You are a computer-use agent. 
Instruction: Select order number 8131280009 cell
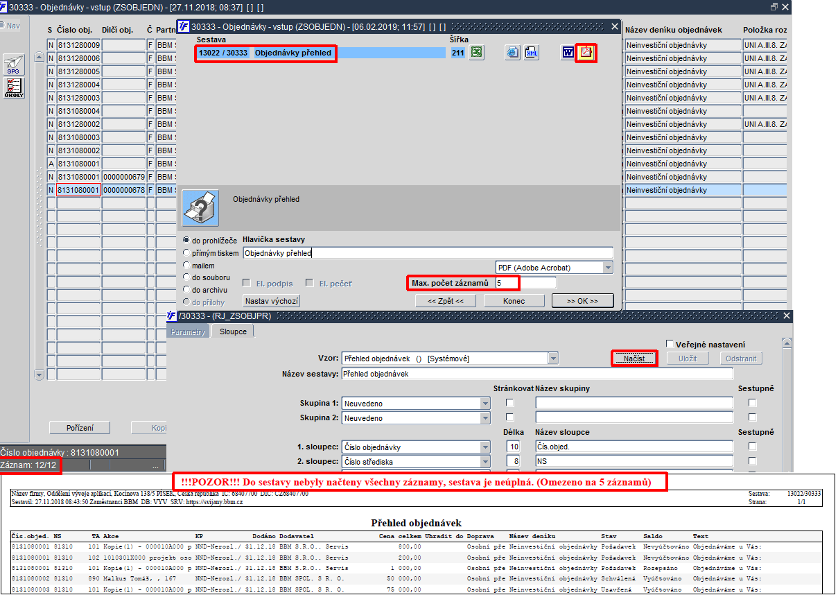[x=78, y=45]
